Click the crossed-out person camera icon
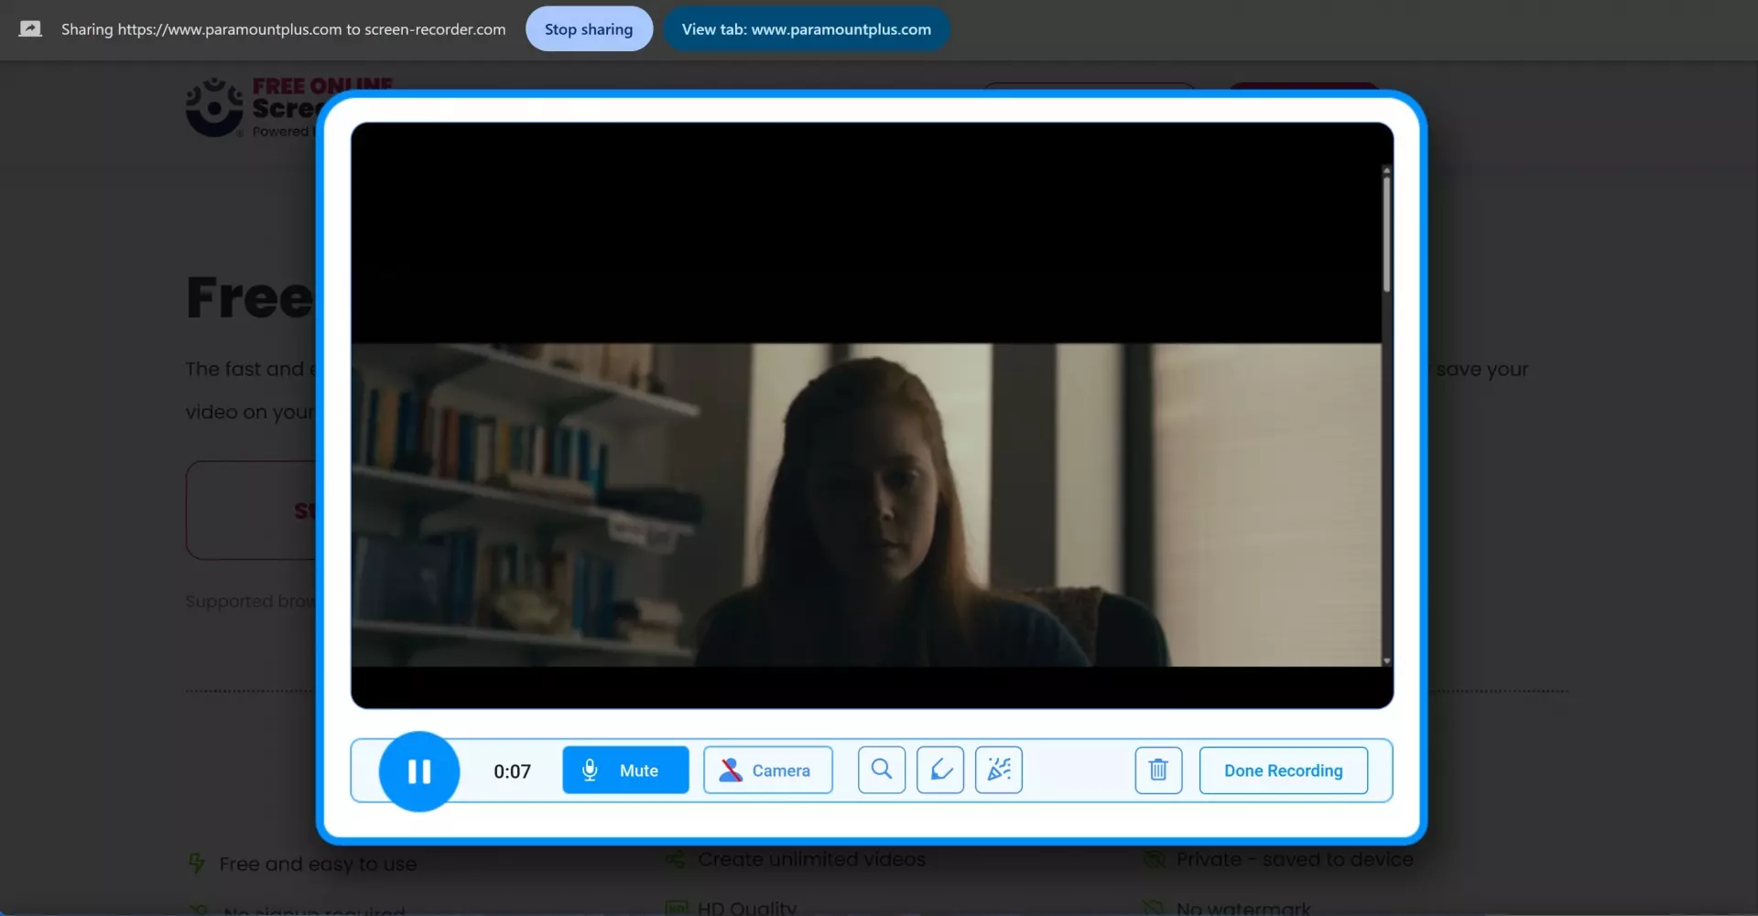Image resolution: width=1758 pixels, height=916 pixels. pyautogui.click(x=731, y=771)
